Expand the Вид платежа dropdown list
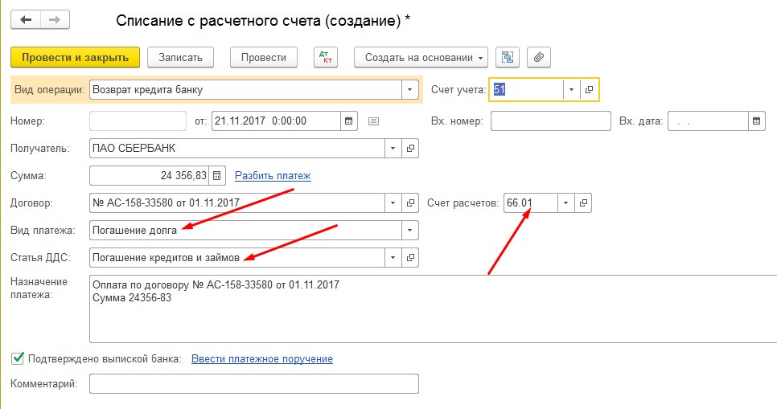 pos(410,231)
